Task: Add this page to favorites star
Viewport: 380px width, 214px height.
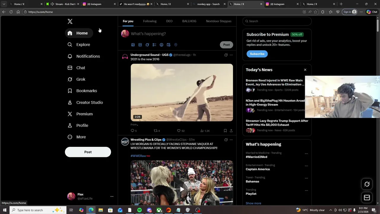Action: point(316,12)
